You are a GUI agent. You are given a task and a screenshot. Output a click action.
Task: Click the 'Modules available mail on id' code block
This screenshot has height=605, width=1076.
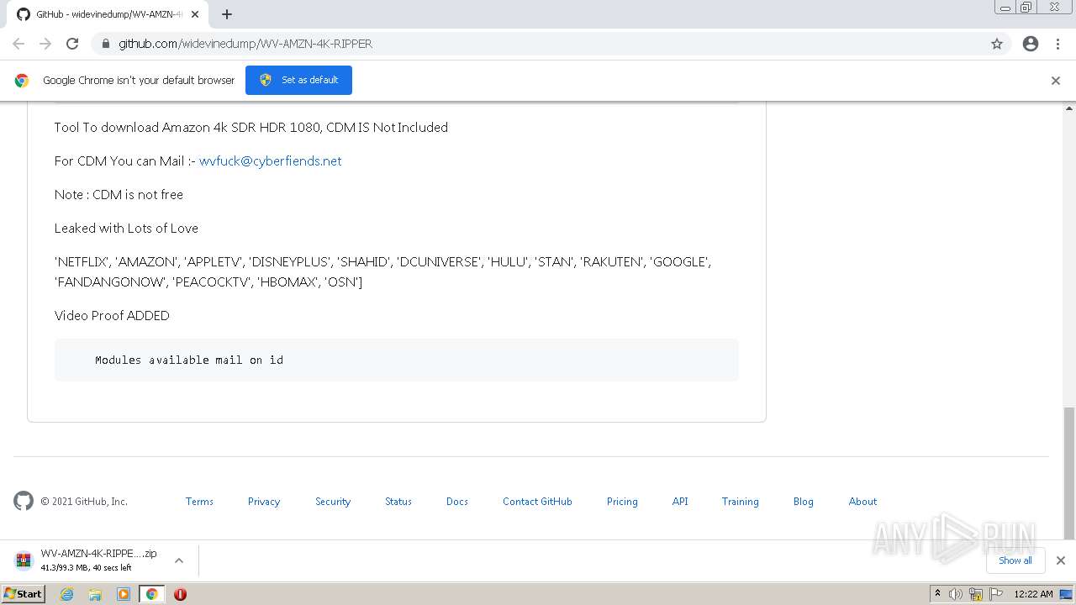coord(397,360)
